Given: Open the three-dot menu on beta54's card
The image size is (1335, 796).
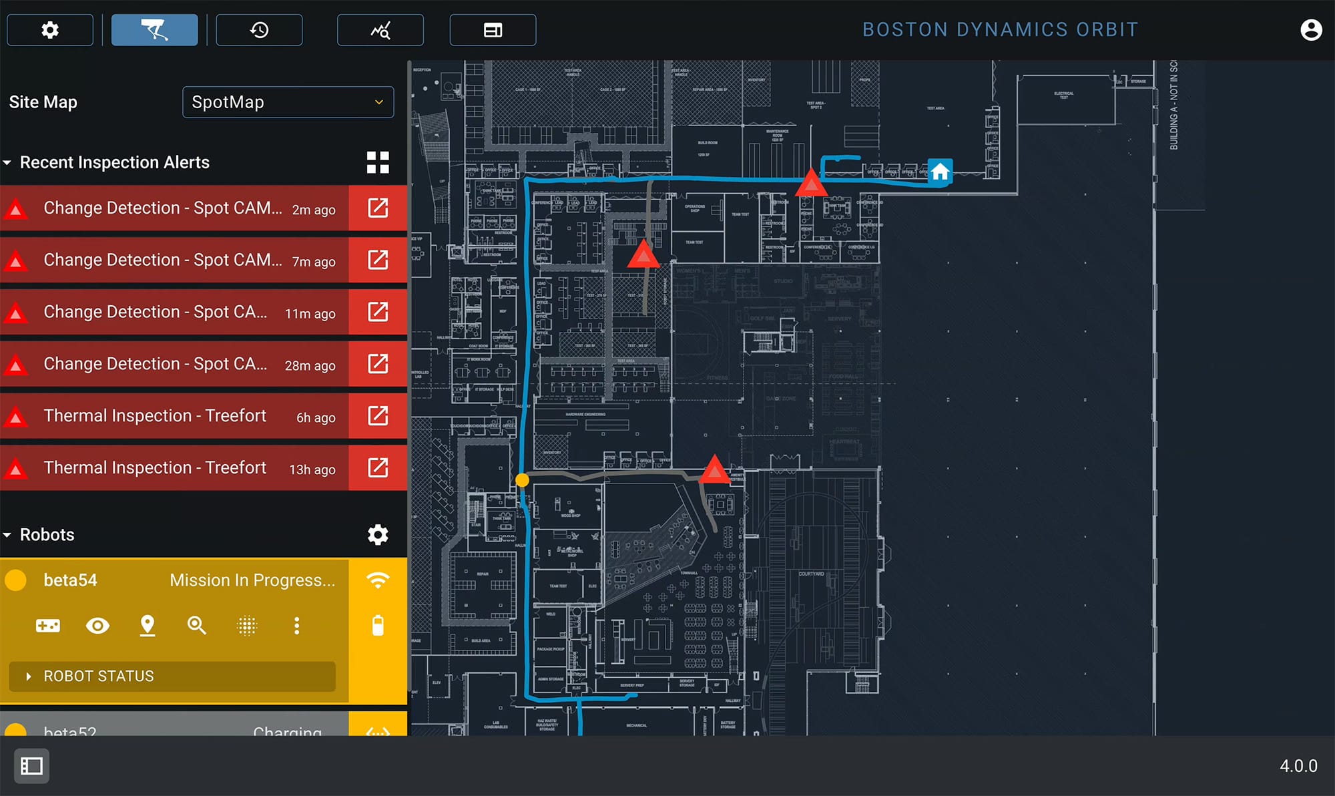Looking at the screenshot, I should 296,626.
